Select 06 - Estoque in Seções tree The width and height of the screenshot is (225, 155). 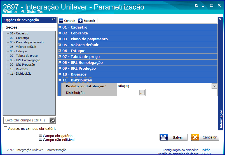coord(18,51)
